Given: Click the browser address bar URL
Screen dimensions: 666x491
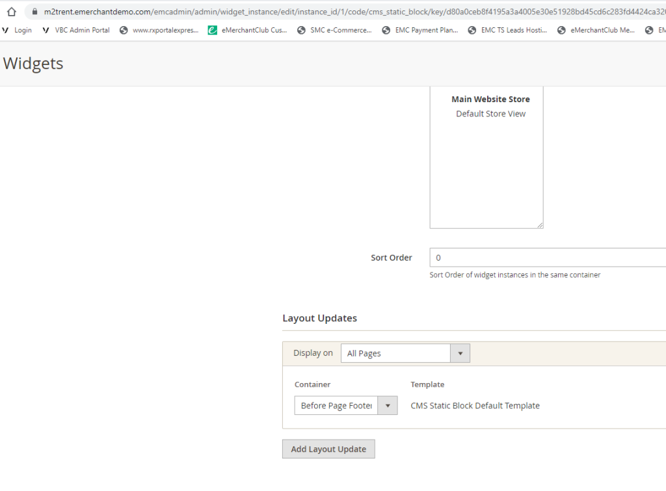Looking at the screenshot, I should click(351, 12).
